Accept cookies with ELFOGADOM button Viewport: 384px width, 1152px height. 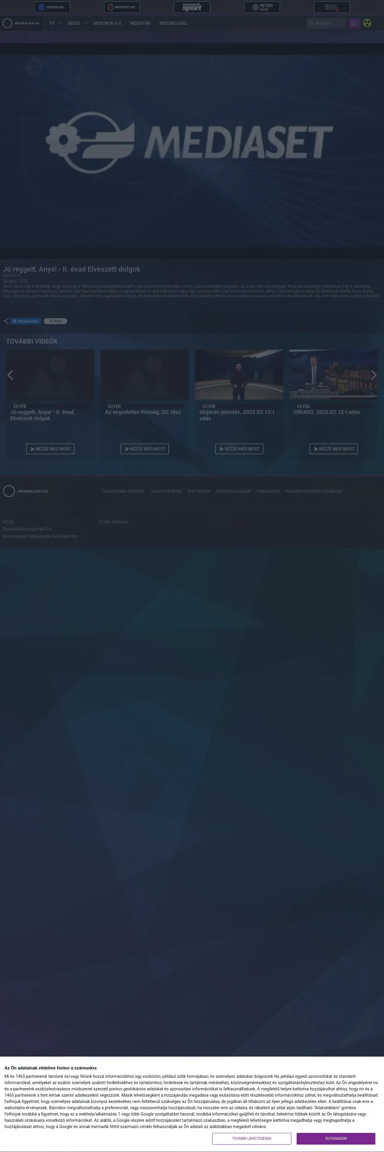336,1139
